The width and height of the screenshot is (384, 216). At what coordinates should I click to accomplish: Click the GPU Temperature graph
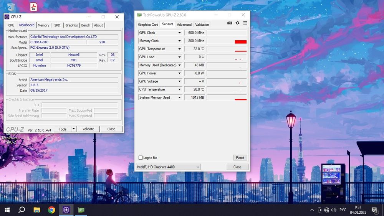[x=227, y=49]
